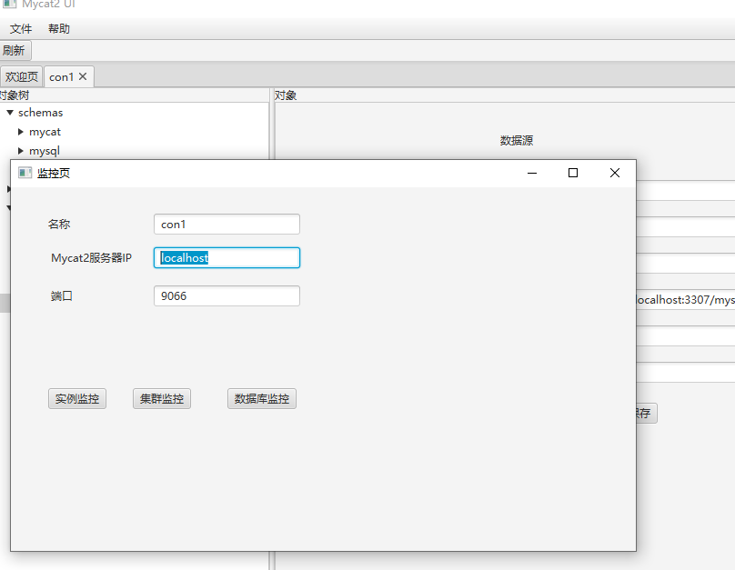
Task: Open the 帮助 menu
Action: coord(59,29)
